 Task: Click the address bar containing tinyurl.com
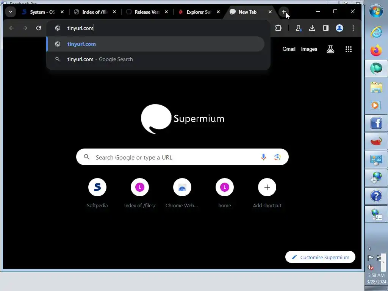158,28
